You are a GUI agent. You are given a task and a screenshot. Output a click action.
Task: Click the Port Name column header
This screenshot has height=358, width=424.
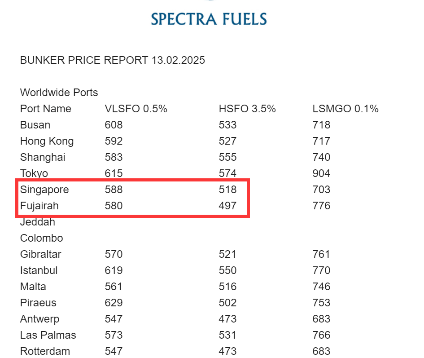(x=46, y=109)
